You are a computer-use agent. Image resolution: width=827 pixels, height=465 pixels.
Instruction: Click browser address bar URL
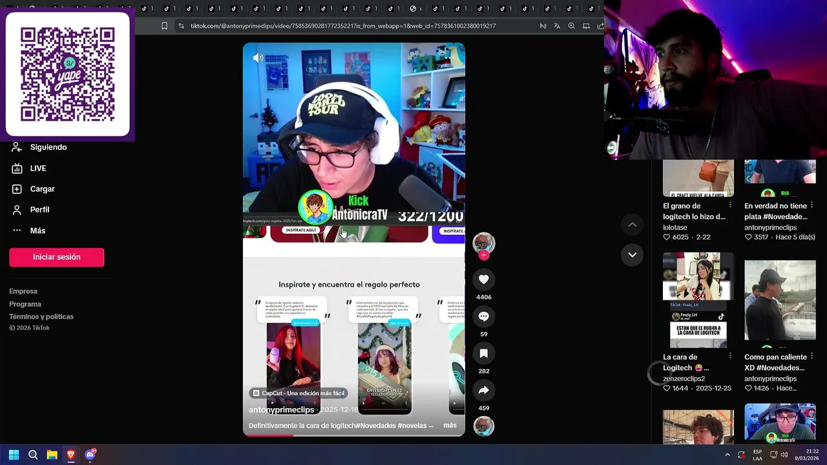[x=343, y=26]
